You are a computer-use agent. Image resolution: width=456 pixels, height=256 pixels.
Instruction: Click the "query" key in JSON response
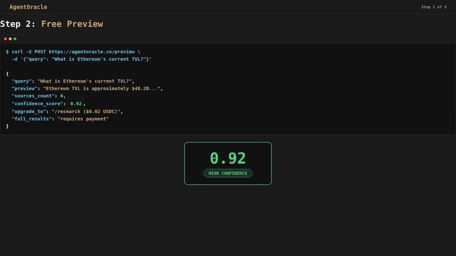coord(22,81)
